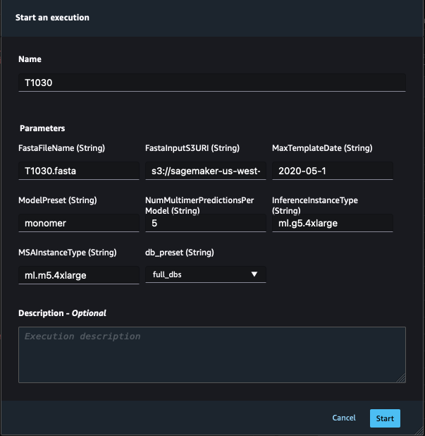Open the full_dbs db_preset combo box
This screenshot has height=436, width=425.
click(x=206, y=274)
